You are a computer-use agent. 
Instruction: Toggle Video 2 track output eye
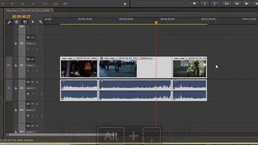click(x=32, y=37)
